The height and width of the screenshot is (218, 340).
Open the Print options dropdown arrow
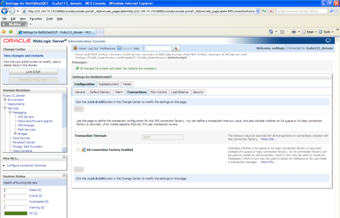click(299, 32)
